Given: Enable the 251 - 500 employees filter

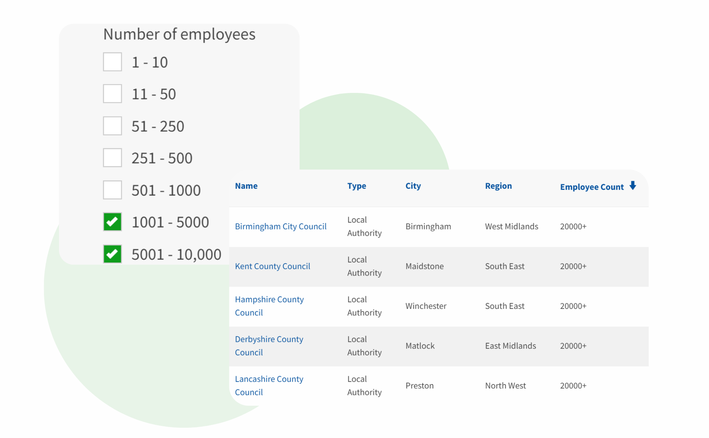Looking at the screenshot, I should coord(112,158).
